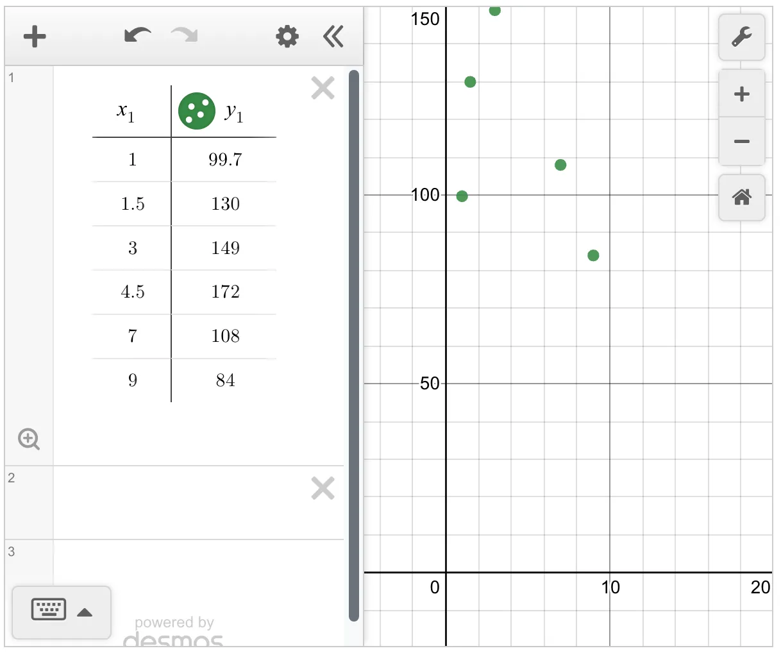Open graph settings with the gear icon
Image resolution: width=781 pixels, height=653 pixels.
287,37
